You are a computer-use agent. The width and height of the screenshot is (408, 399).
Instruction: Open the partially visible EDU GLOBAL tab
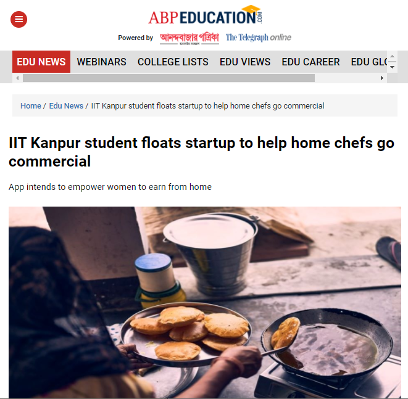[x=369, y=62]
